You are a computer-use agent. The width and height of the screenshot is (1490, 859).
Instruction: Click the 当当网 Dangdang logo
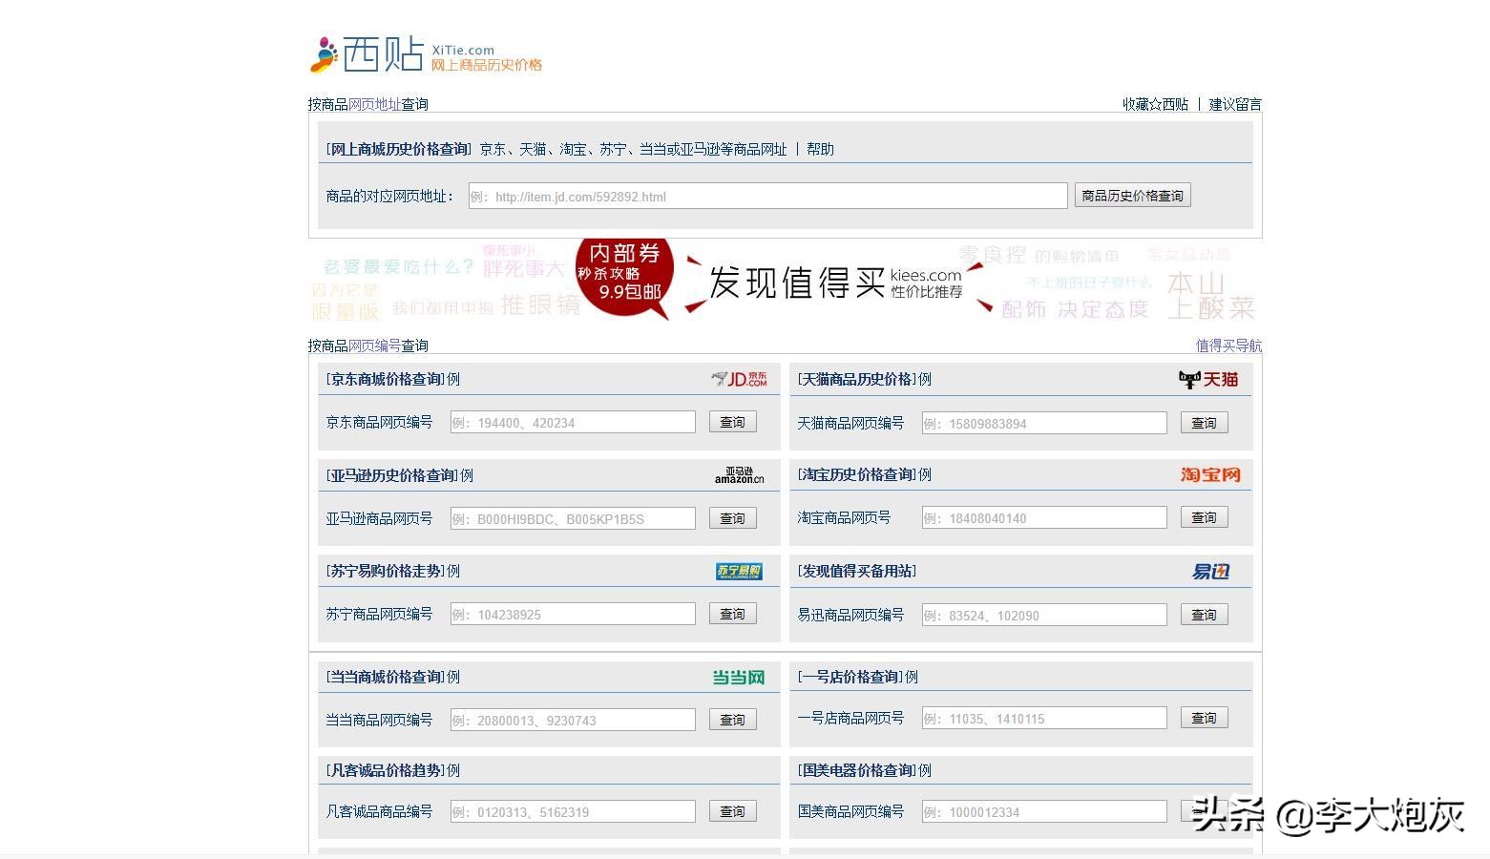740,677
